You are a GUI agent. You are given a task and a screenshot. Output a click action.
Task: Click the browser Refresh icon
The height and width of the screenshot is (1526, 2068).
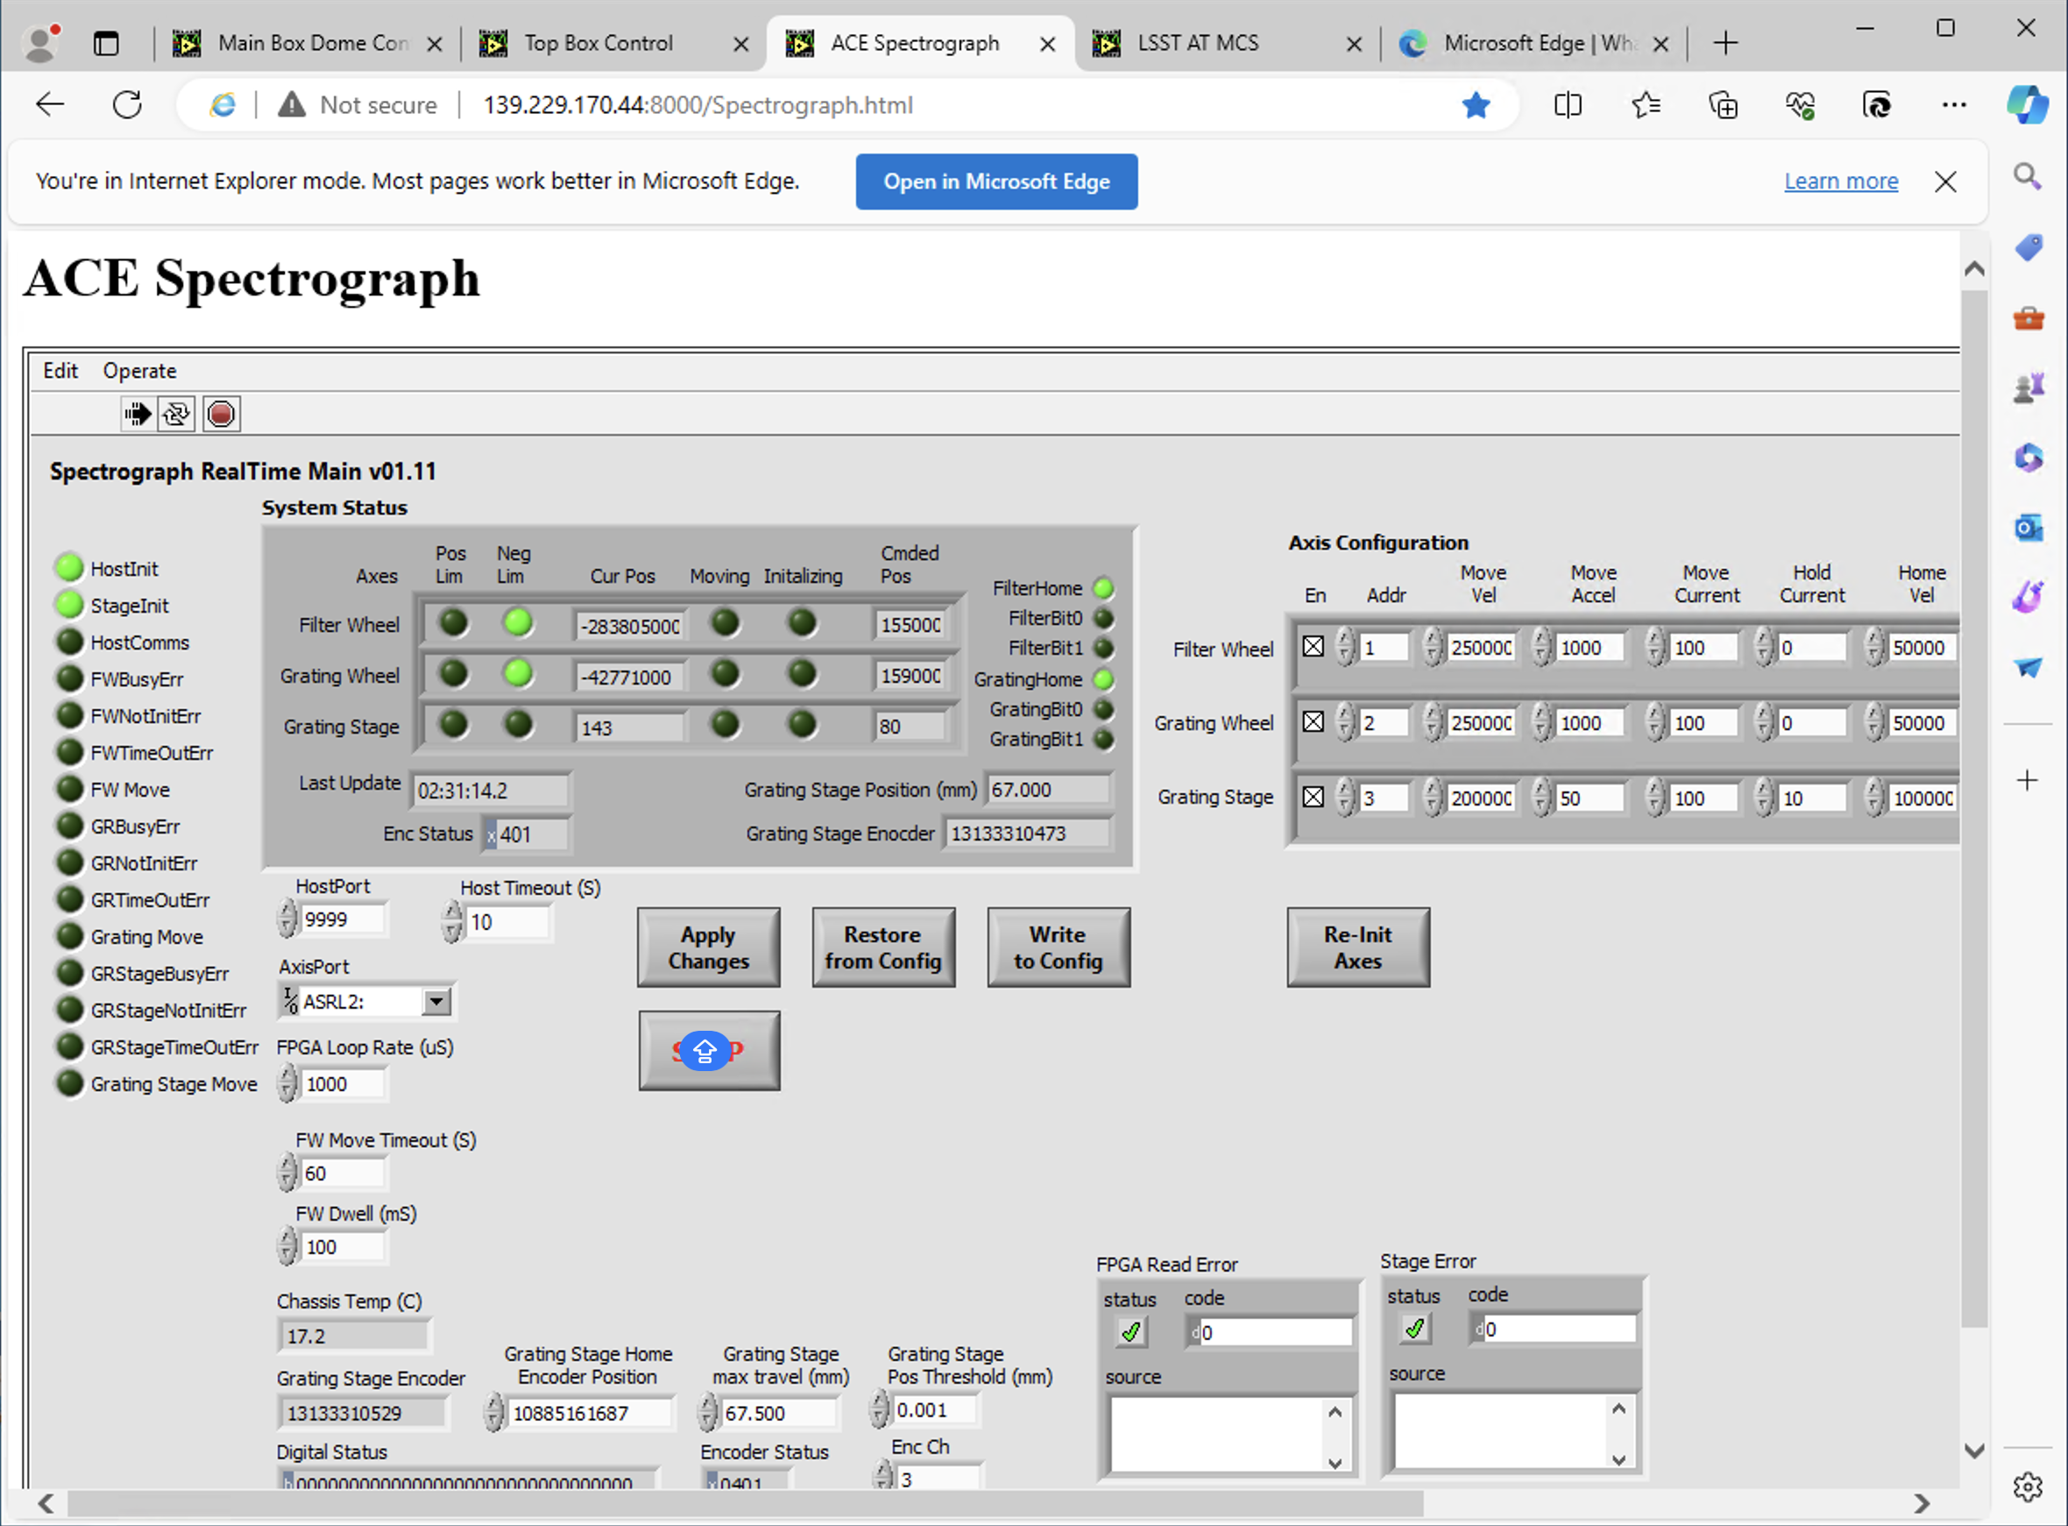click(127, 104)
